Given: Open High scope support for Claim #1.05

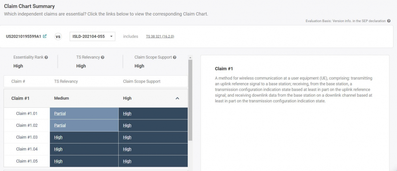Looking at the screenshot, I should pos(127,161).
